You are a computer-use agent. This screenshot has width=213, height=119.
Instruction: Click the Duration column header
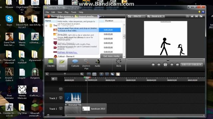coord(109,20)
